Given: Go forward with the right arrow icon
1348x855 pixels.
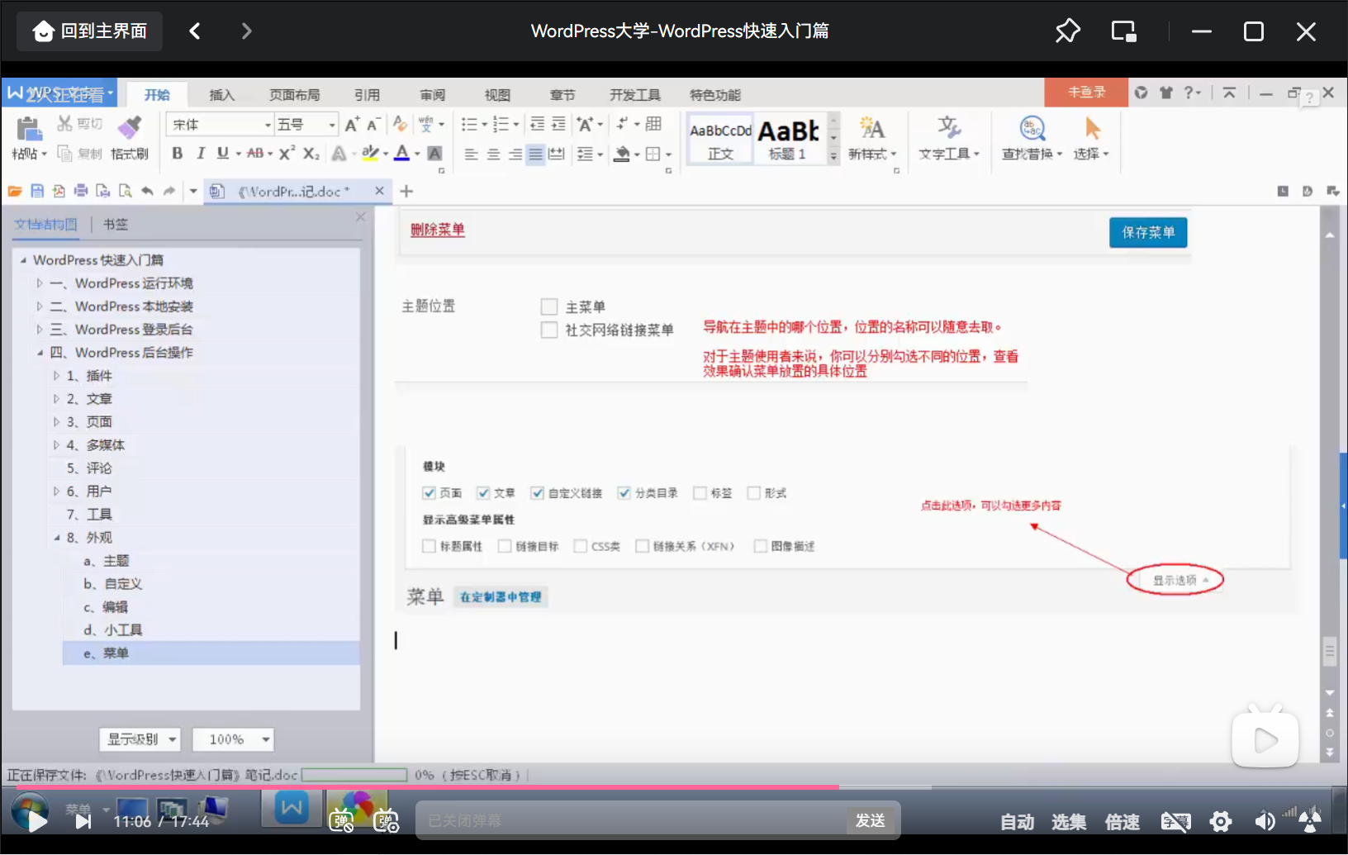Looking at the screenshot, I should tap(246, 31).
